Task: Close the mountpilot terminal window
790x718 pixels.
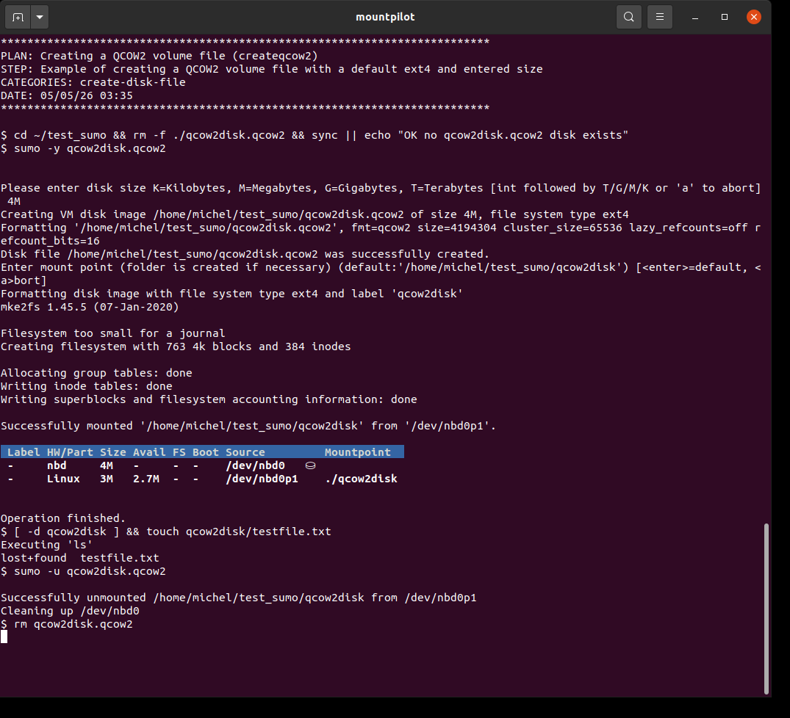Action: click(754, 17)
